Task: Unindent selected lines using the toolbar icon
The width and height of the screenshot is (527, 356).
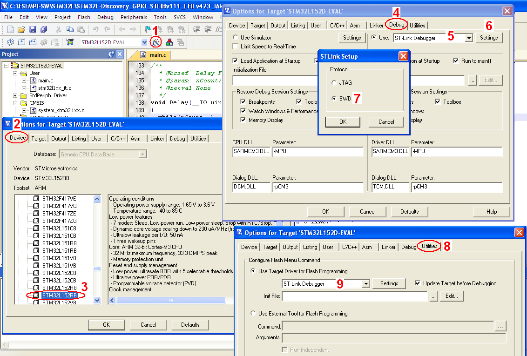Action: click(x=208, y=29)
